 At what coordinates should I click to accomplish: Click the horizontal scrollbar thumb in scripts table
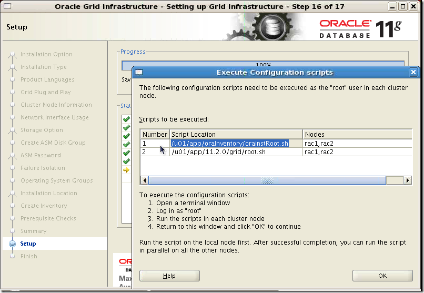pos(267,180)
